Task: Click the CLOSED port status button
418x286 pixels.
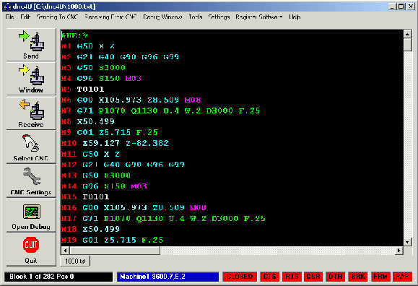Action: click(240, 277)
